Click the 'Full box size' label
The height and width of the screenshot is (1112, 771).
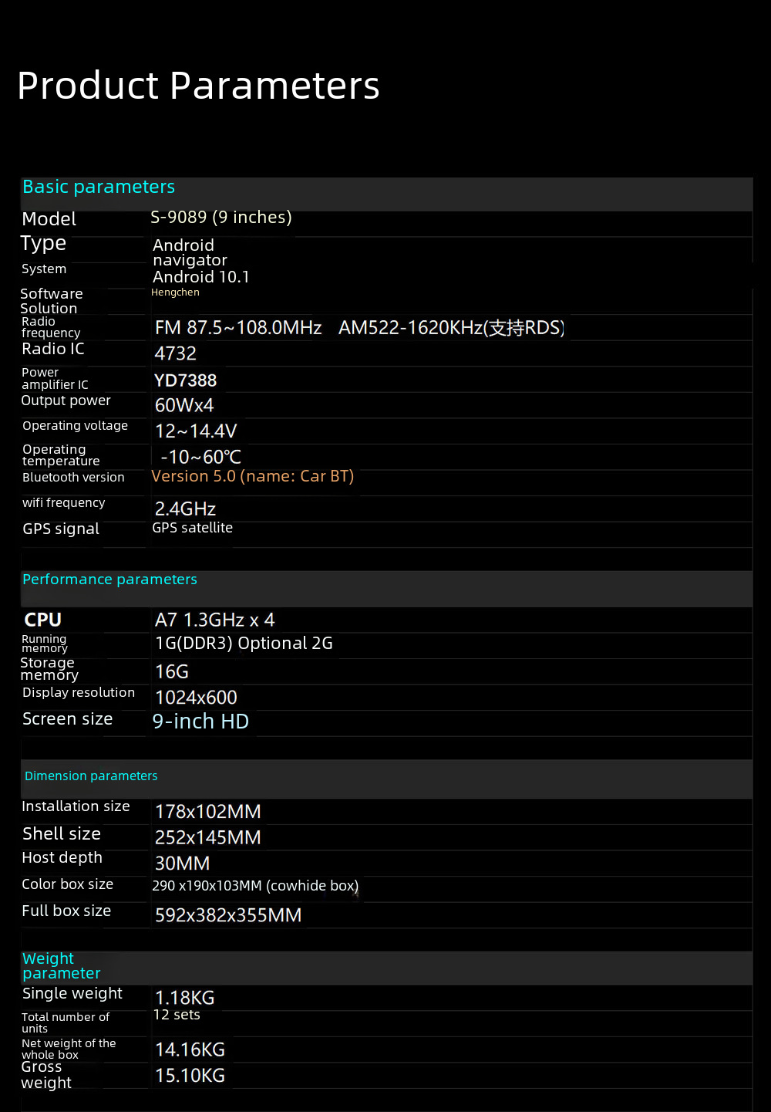pos(66,911)
